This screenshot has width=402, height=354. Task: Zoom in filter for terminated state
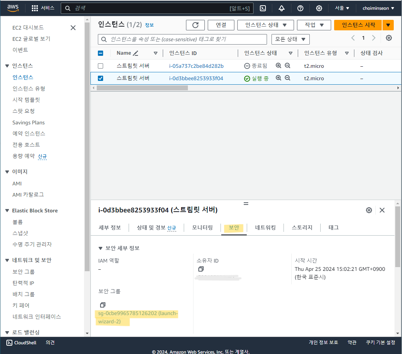tap(278, 66)
